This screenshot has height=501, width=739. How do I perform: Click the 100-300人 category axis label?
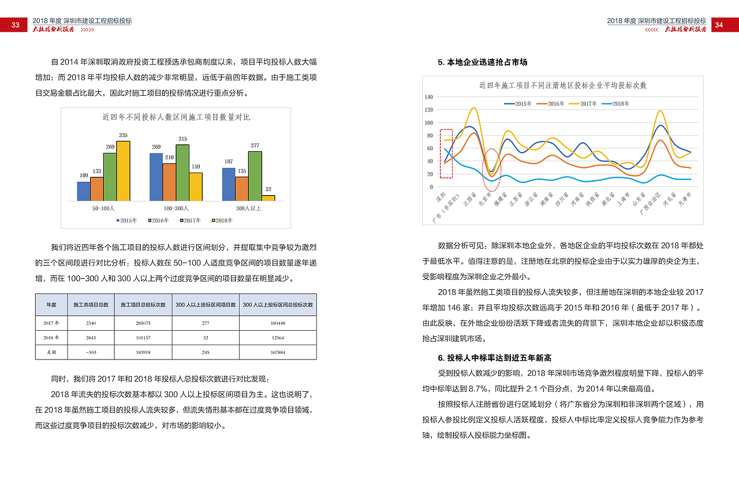pyautogui.click(x=176, y=208)
